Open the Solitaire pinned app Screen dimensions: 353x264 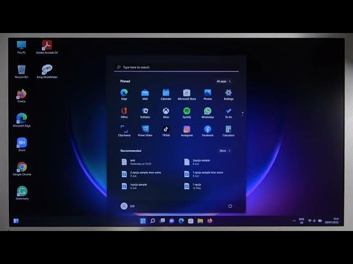pos(145,113)
